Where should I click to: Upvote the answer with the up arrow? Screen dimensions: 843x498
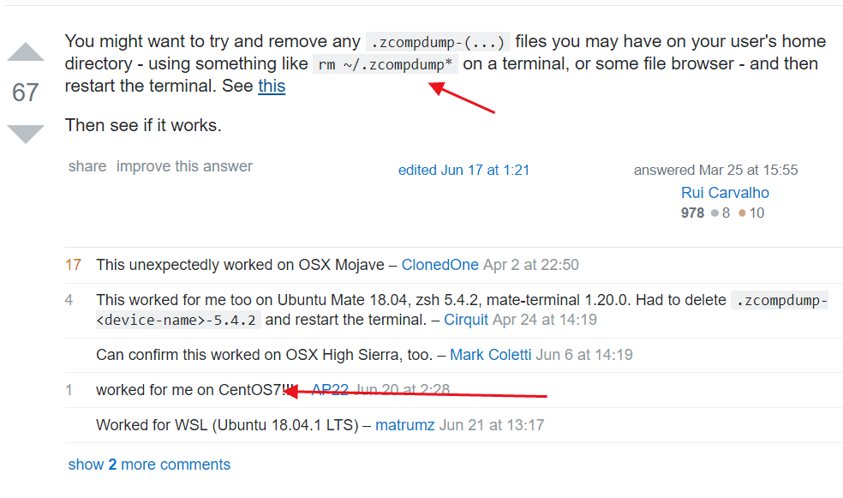tap(26, 53)
